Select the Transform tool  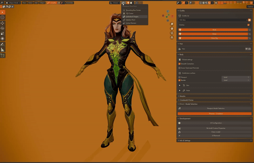(x=3, y=38)
